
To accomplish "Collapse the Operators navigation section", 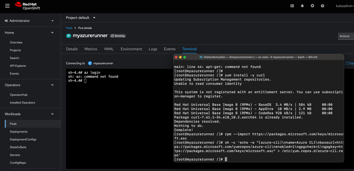I will [29, 85].
